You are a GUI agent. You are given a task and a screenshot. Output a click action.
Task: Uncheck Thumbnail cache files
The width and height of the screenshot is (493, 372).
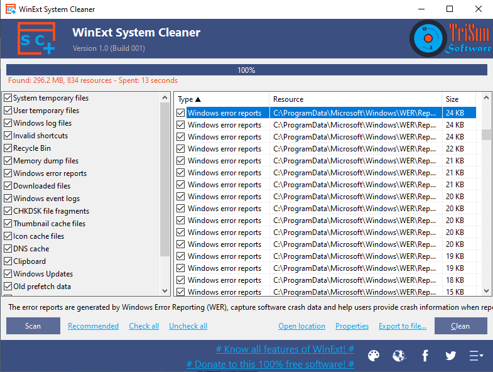coord(8,224)
